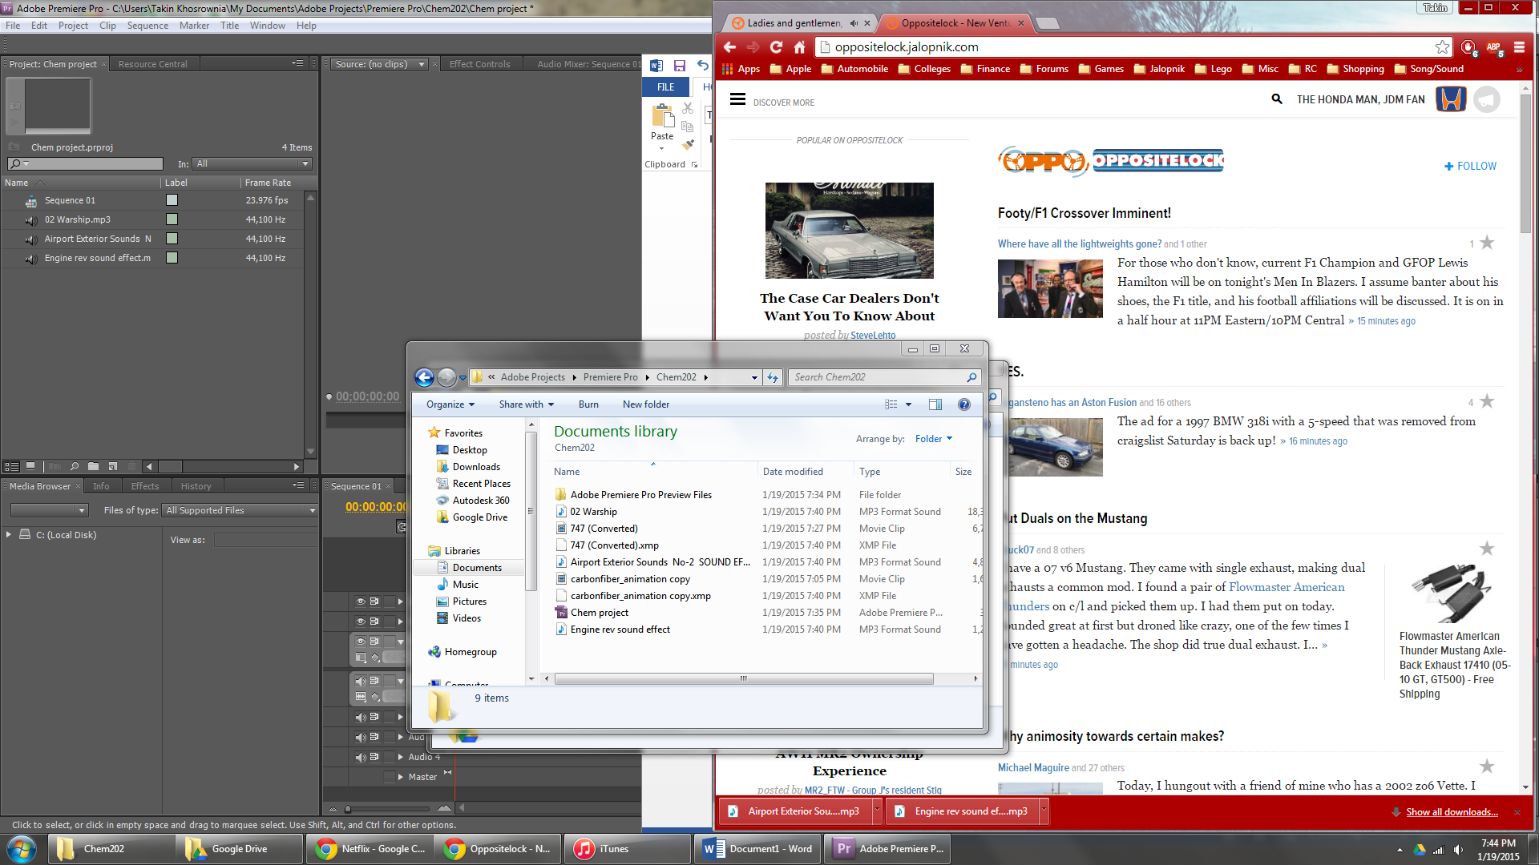This screenshot has height=865, width=1539.
Task: Open the Audio Mixer panel tab
Action: (x=589, y=66)
